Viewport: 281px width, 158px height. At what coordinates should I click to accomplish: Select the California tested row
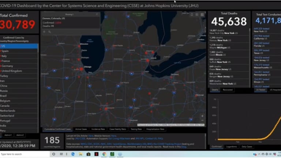point(266,37)
